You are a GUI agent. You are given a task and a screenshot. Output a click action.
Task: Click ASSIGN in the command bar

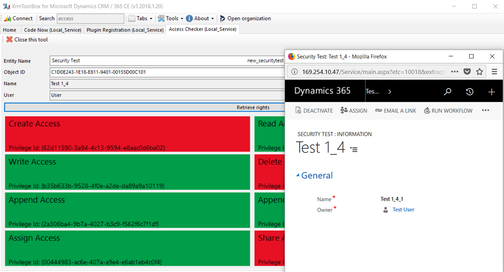coord(354,111)
